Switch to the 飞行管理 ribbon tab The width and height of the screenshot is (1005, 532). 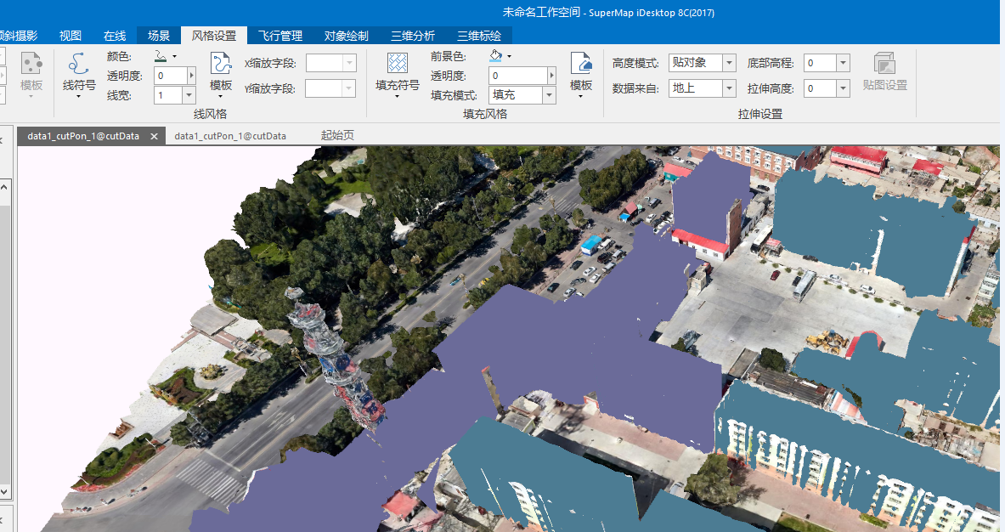click(x=279, y=36)
